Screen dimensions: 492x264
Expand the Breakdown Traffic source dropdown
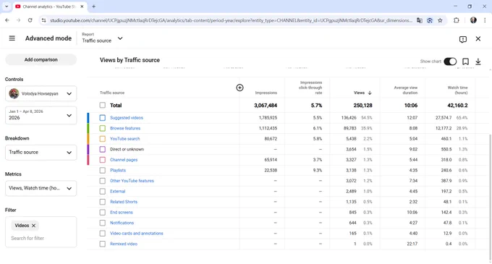pos(41,153)
